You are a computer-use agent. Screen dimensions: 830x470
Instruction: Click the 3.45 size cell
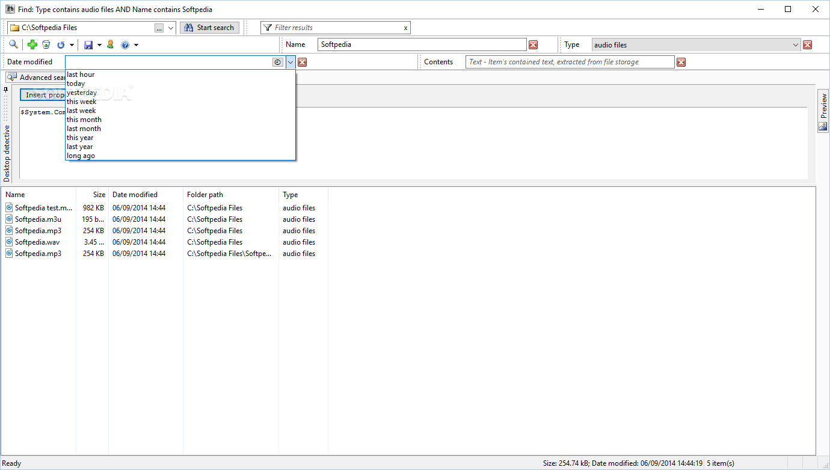coord(94,242)
